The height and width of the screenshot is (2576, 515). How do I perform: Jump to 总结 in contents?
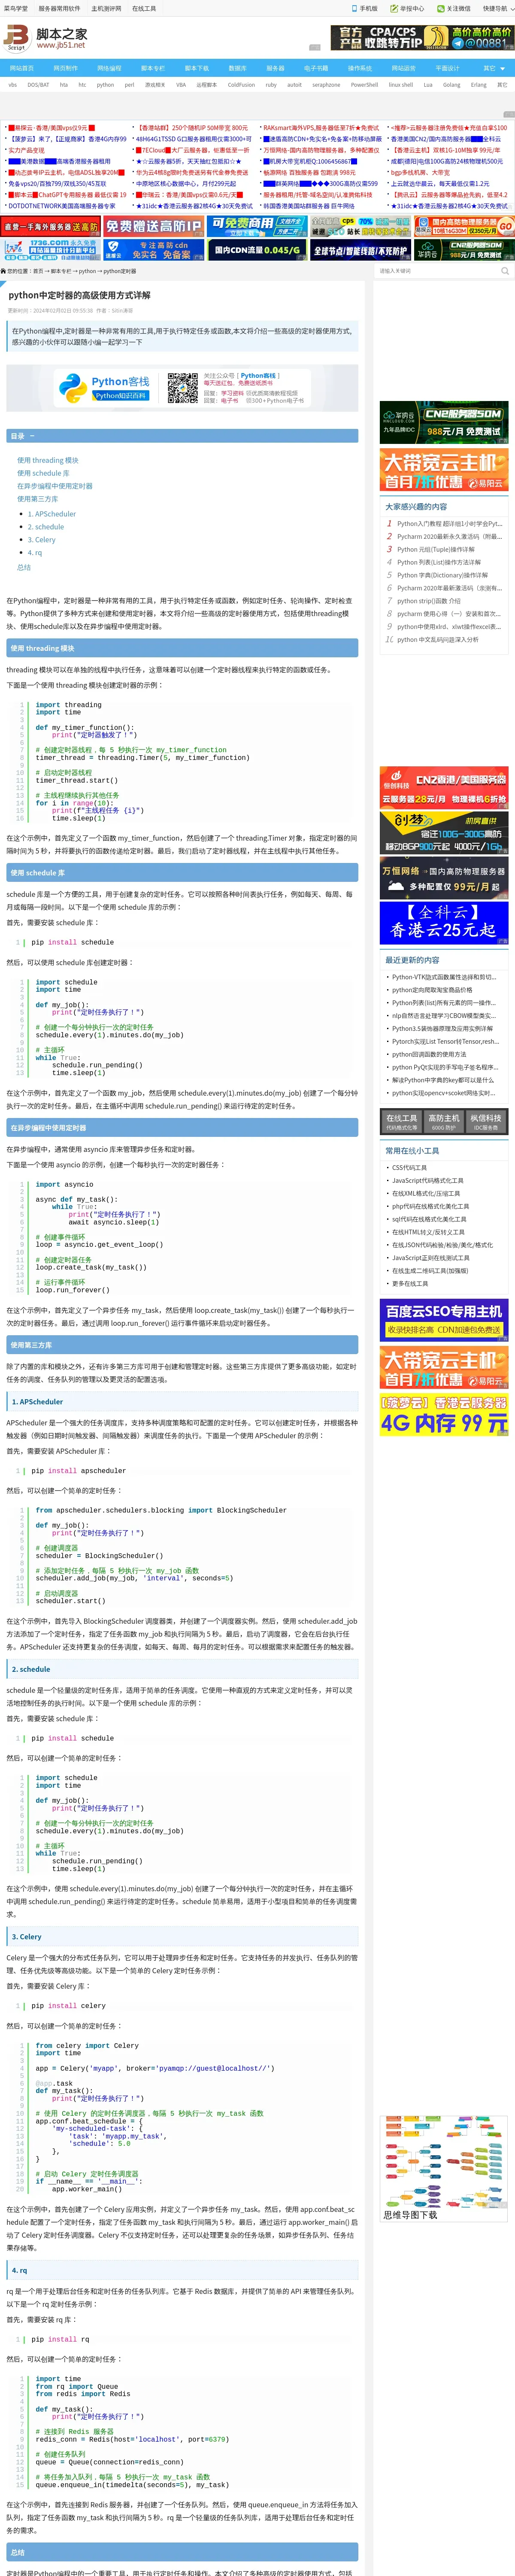click(24, 567)
